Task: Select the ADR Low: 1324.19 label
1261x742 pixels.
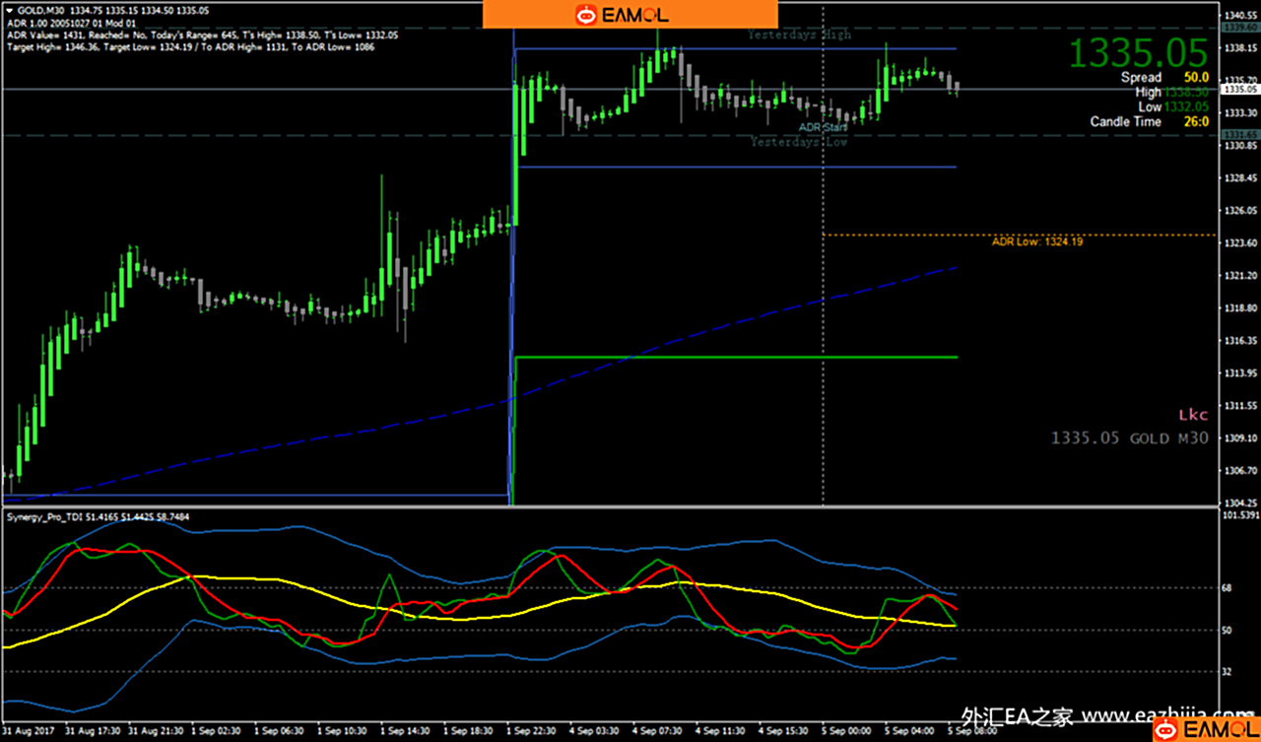Action: (x=1036, y=241)
